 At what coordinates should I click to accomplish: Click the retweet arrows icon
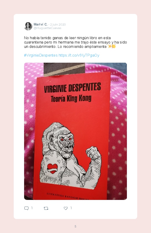click(46, 208)
